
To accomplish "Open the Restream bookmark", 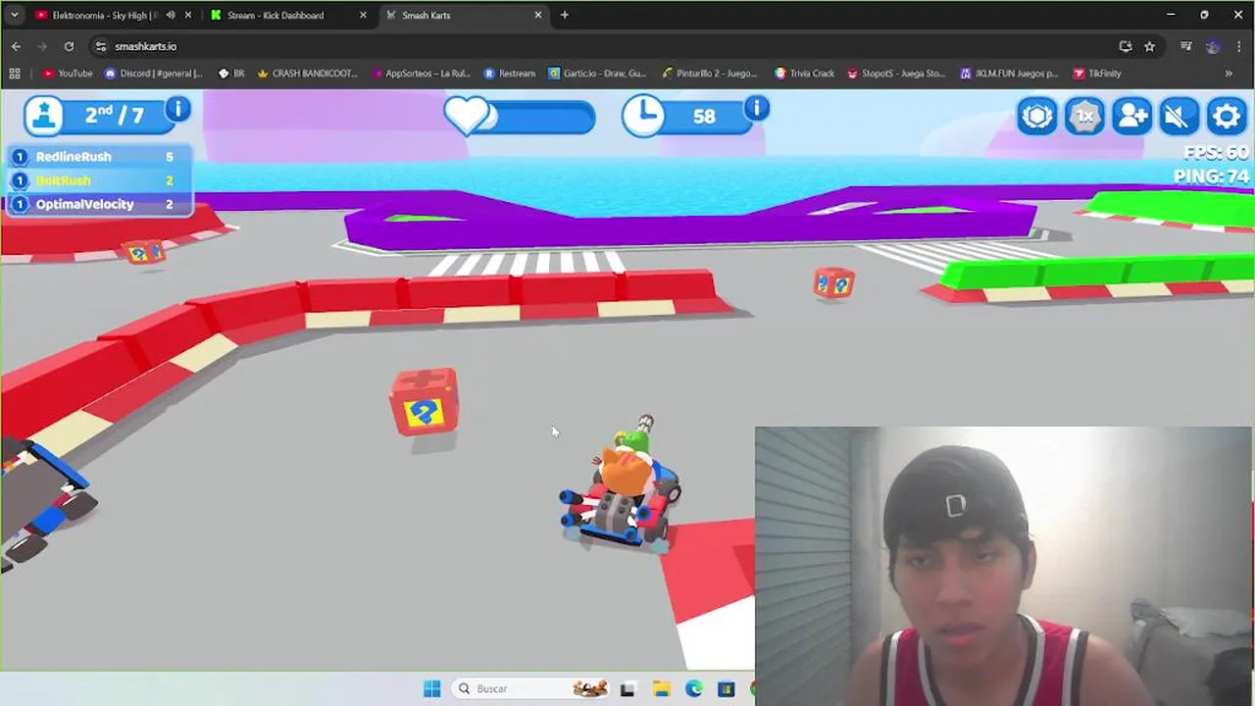I will [x=510, y=74].
